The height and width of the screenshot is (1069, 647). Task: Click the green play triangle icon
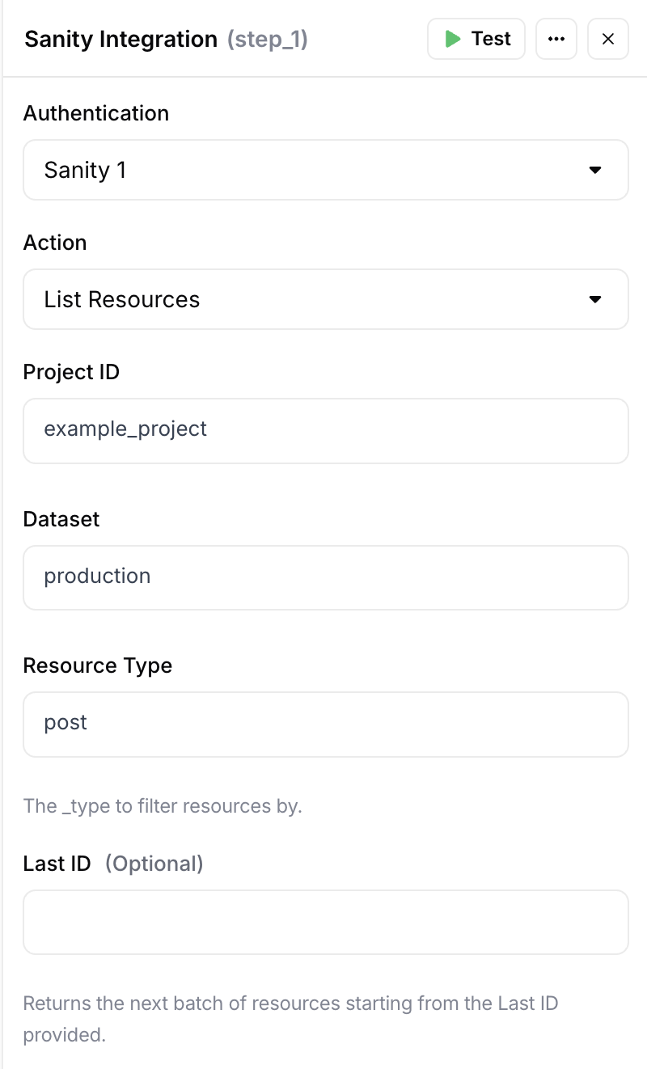[x=453, y=39]
